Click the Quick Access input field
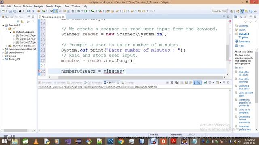This screenshot has height=145, width=259. (x=219, y=11)
